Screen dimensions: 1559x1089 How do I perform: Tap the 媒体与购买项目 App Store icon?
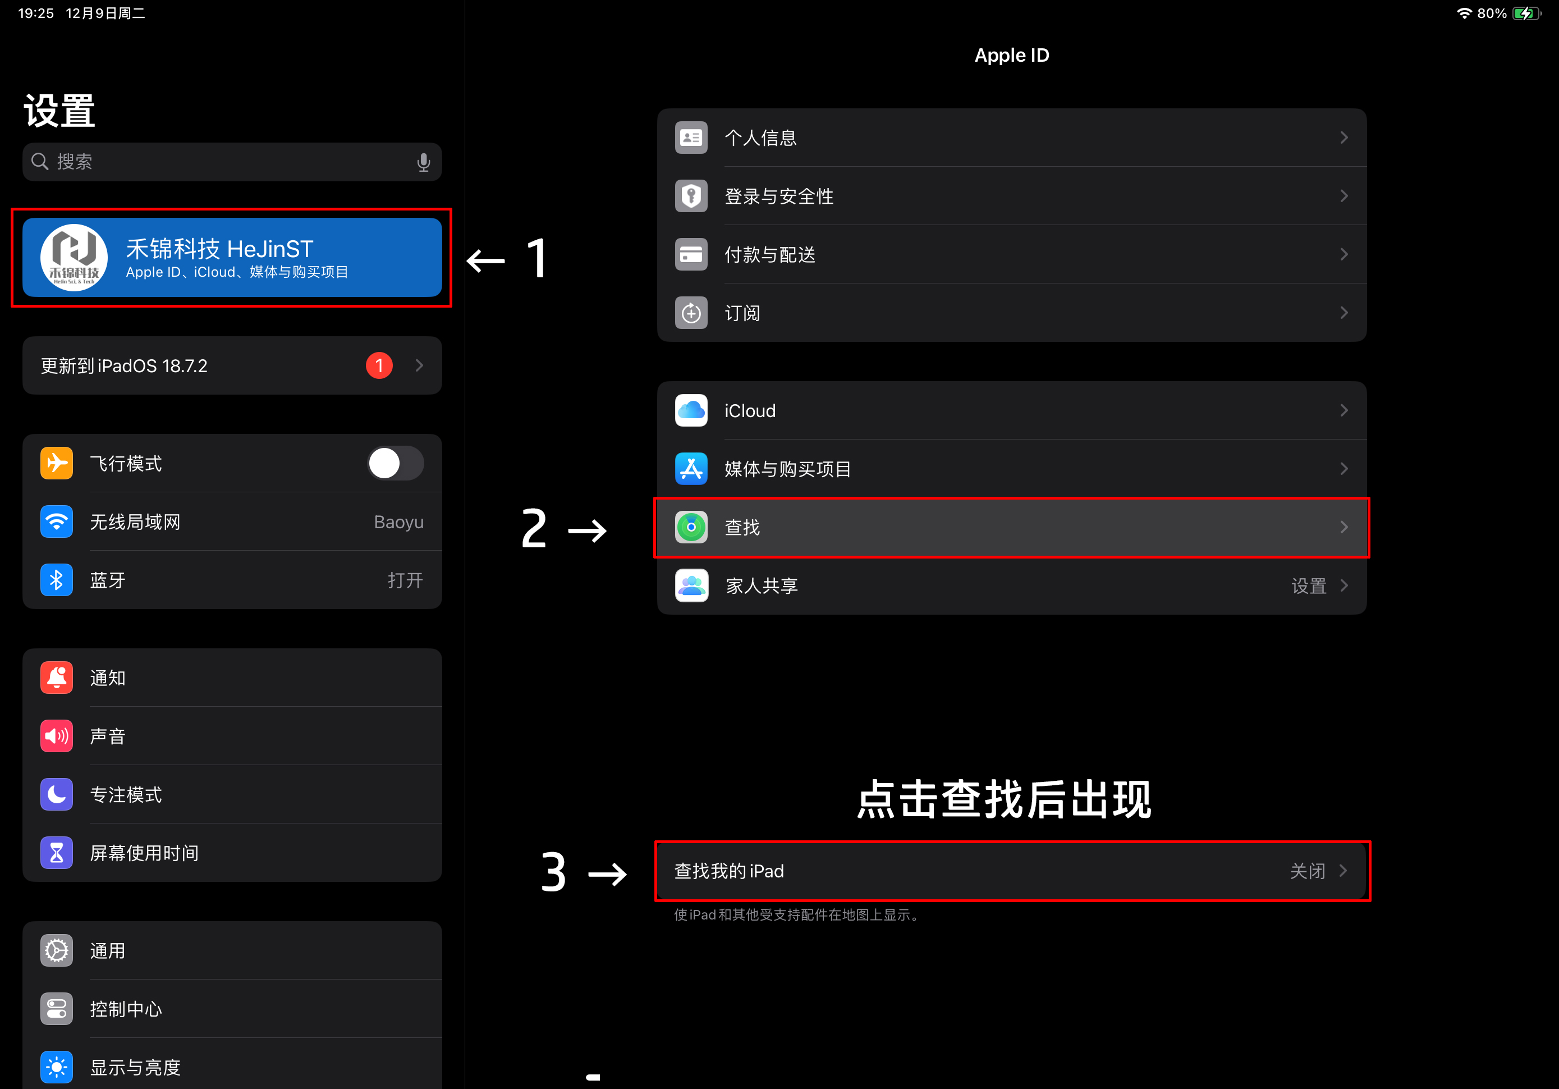(x=691, y=469)
